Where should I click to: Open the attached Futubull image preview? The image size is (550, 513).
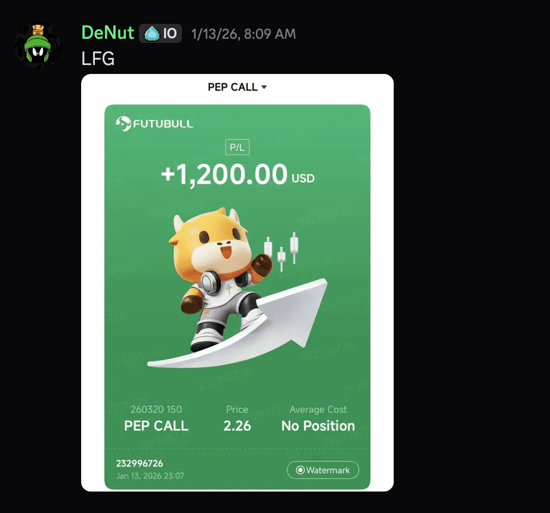[237, 283]
